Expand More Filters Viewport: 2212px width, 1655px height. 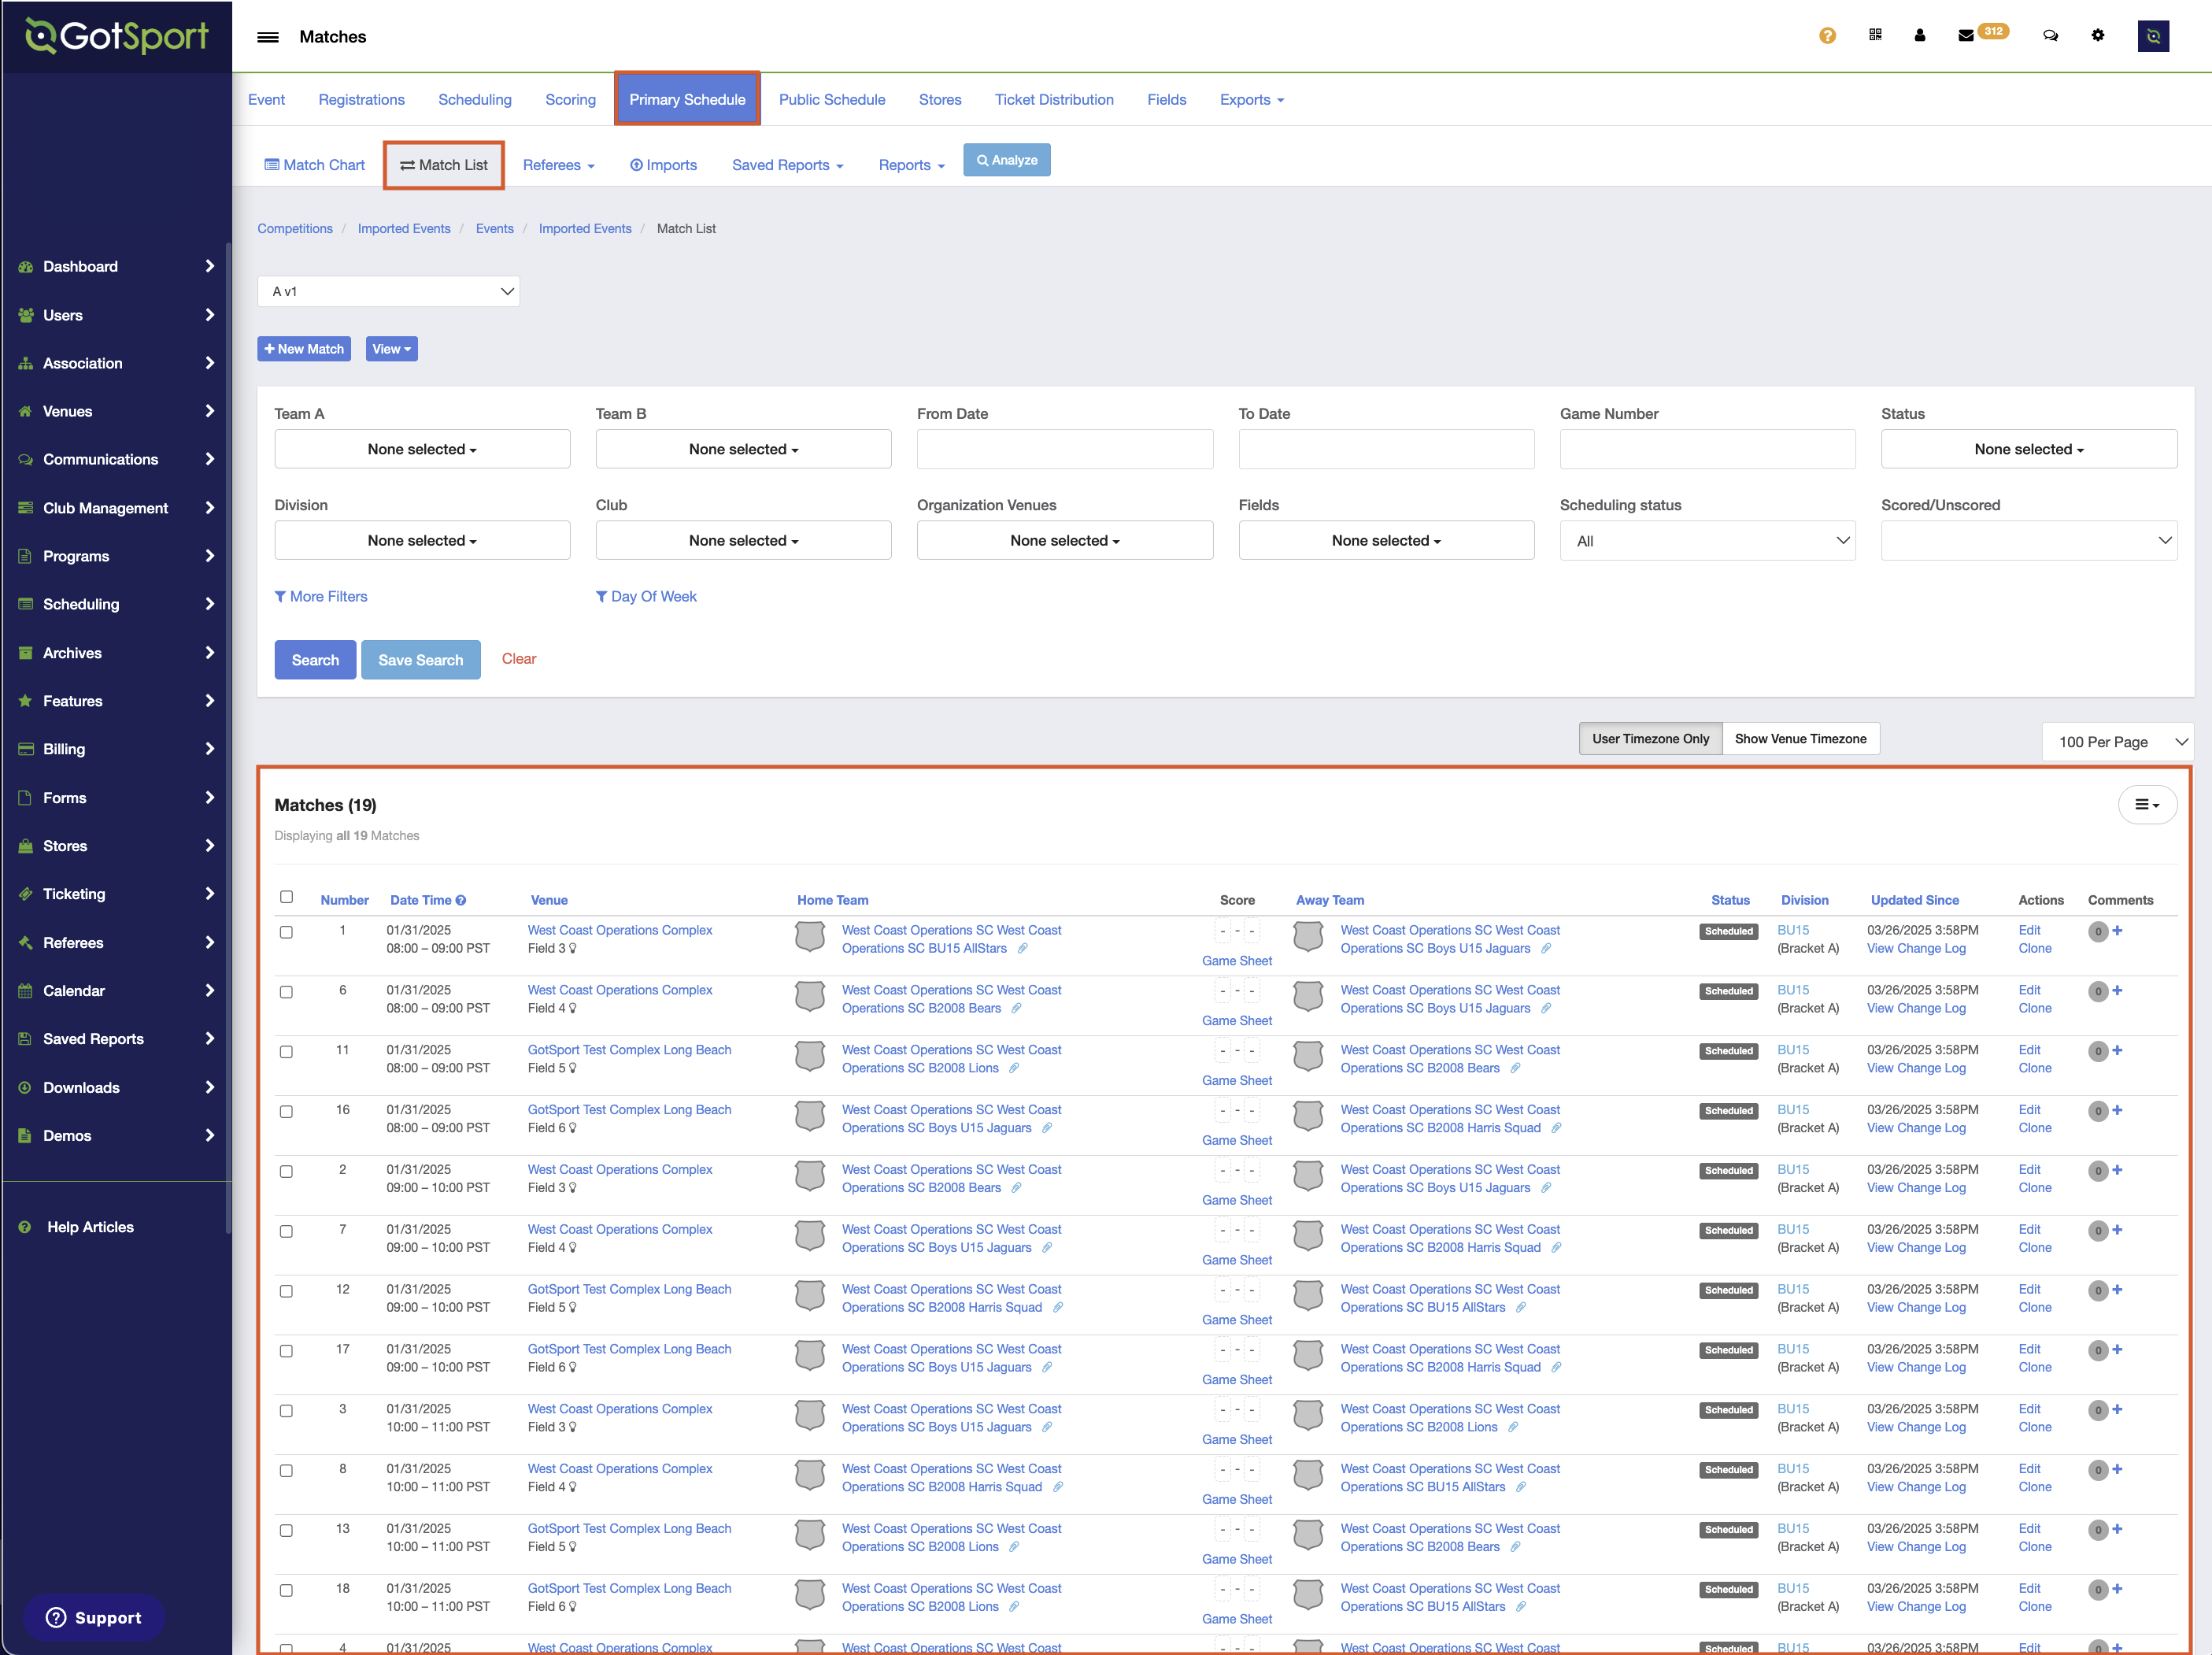[x=321, y=596]
